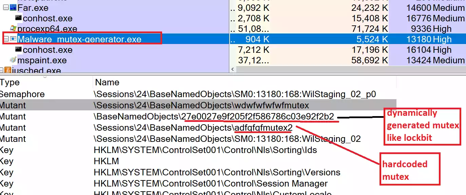The width and height of the screenshot is (466, 195).
Task: Click PID 14600 of Far.exe
Action: click(419, 7)
